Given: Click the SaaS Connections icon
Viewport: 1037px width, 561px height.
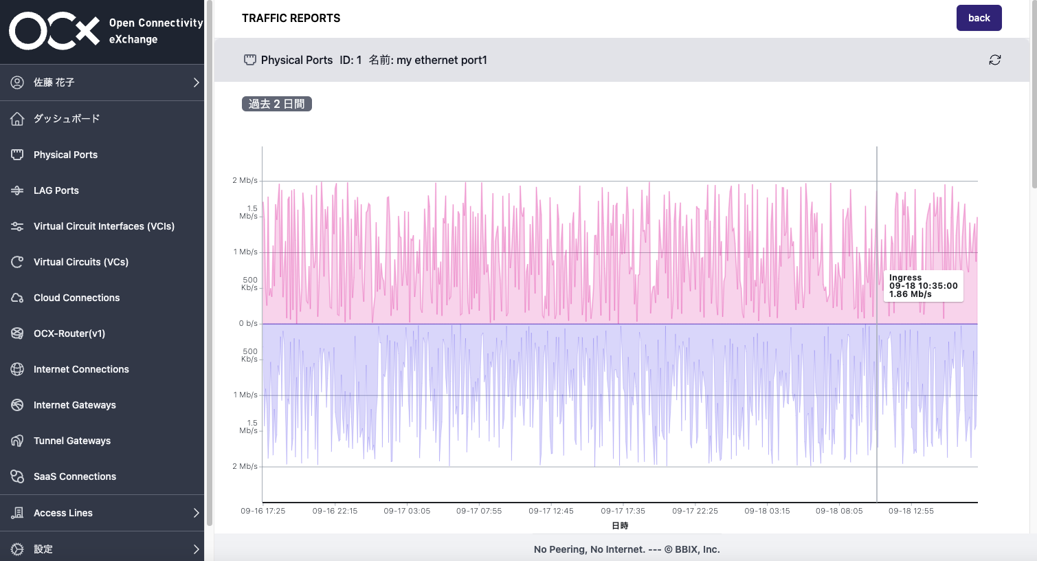Looking at the screenshot, I should click(17, 476).
